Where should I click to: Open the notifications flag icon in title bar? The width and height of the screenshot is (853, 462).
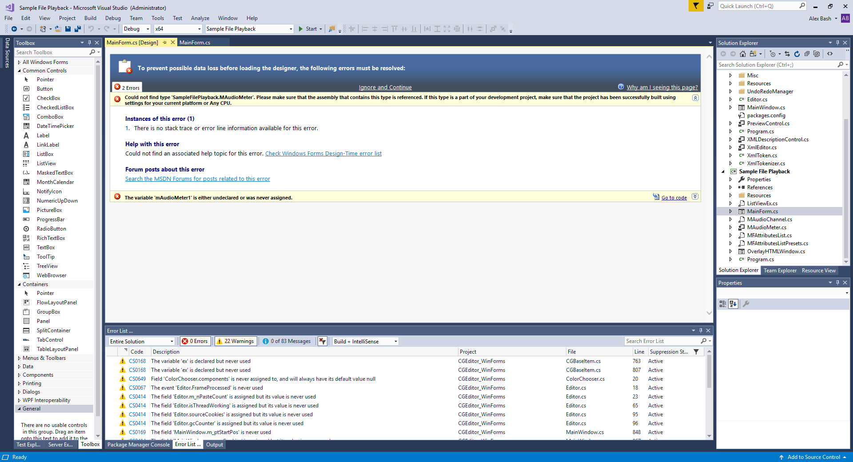click(x=696, y=6)
